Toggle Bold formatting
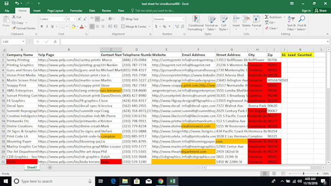This screenshot has height=186, width=331. [41, 27]
